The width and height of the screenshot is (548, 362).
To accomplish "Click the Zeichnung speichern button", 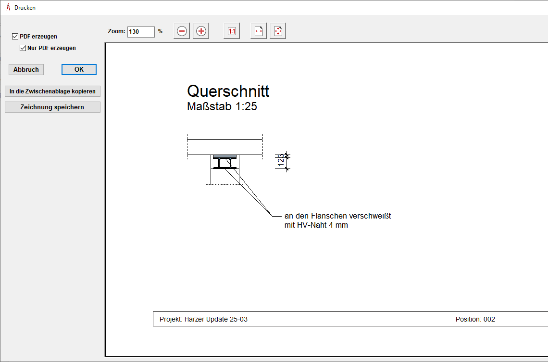I will coord(52,107).
